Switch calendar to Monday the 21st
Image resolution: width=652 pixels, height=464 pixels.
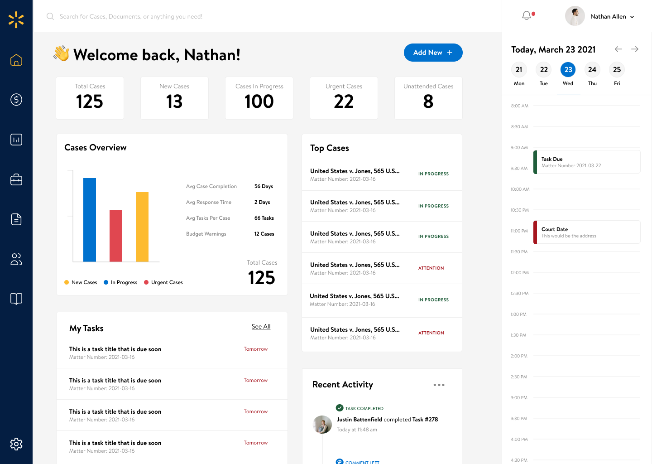(x=519, y=70)
